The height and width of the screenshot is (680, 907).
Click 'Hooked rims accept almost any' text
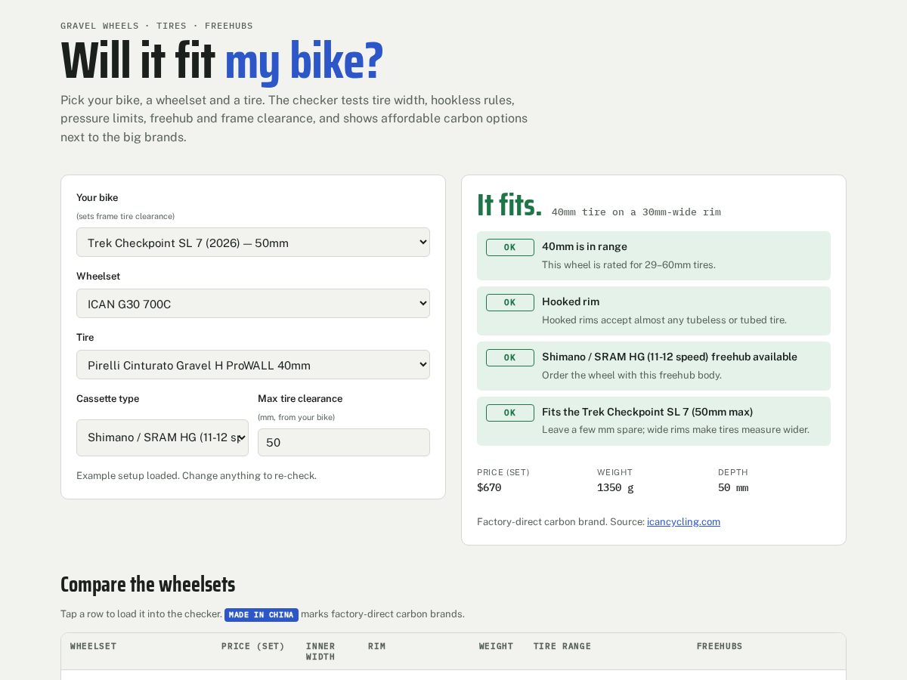pos(664,320)
